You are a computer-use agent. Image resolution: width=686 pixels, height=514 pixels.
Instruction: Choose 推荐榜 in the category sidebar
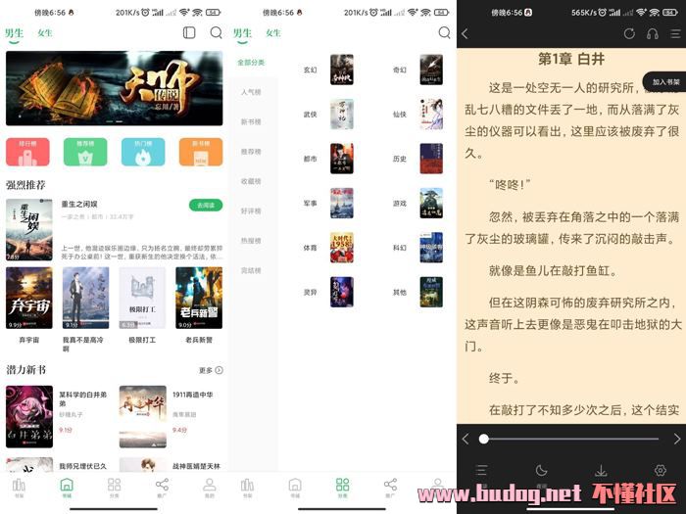(x=251, y=152)
